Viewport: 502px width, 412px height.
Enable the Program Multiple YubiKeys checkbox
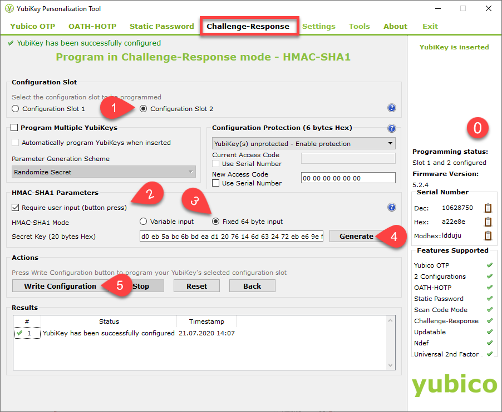pyautogui.click(x=15, y=128)
